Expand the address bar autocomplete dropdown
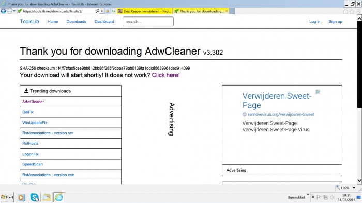The image size is (362, 203). coord(102,11)
